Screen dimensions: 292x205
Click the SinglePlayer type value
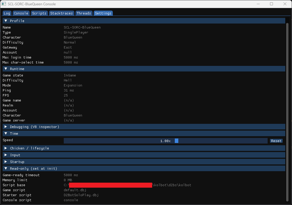pos(76,32)
